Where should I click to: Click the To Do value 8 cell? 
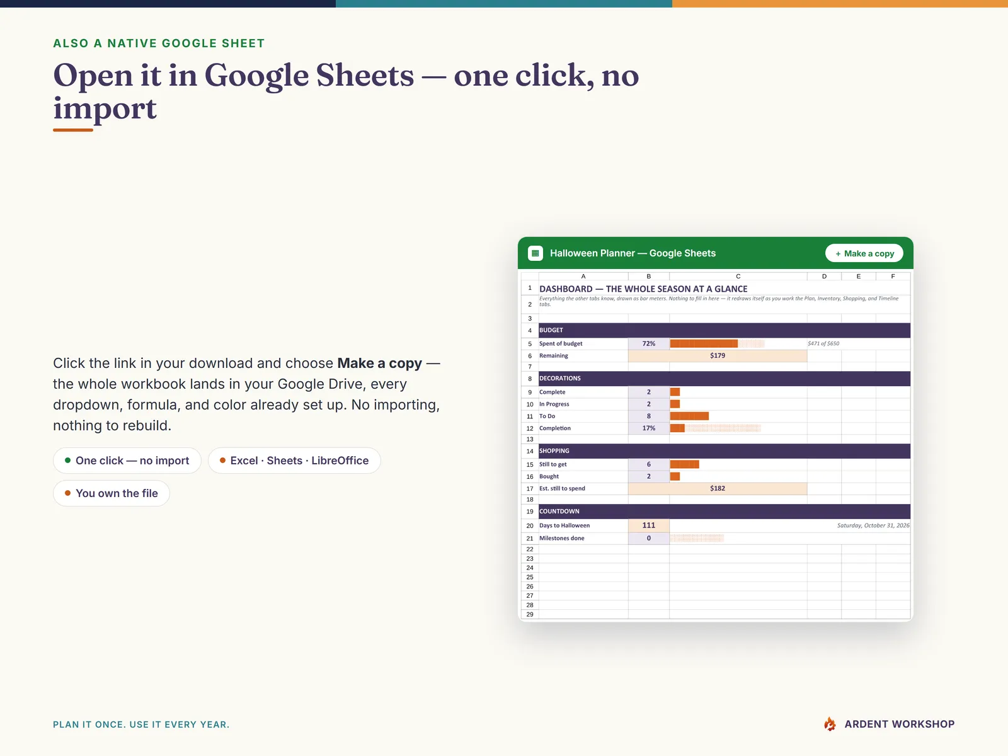point(649,416)
